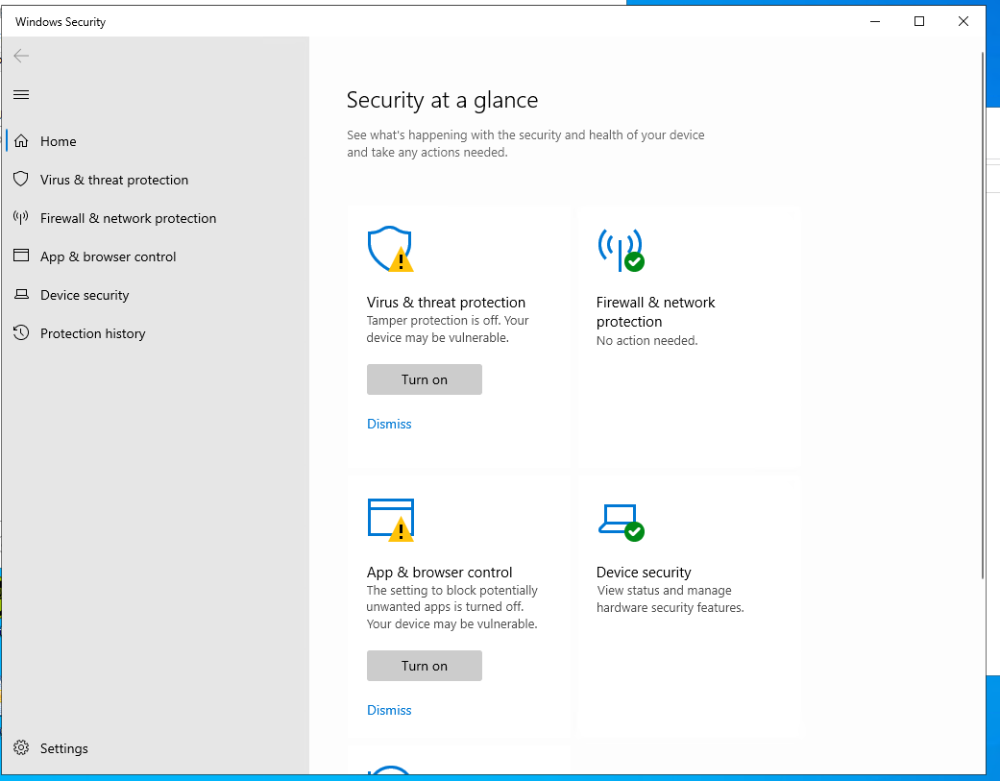The image size is (1000, 781).
Task: Open the hamburger navigation menu
Action: pyautogui.click(x=21, y=94)
